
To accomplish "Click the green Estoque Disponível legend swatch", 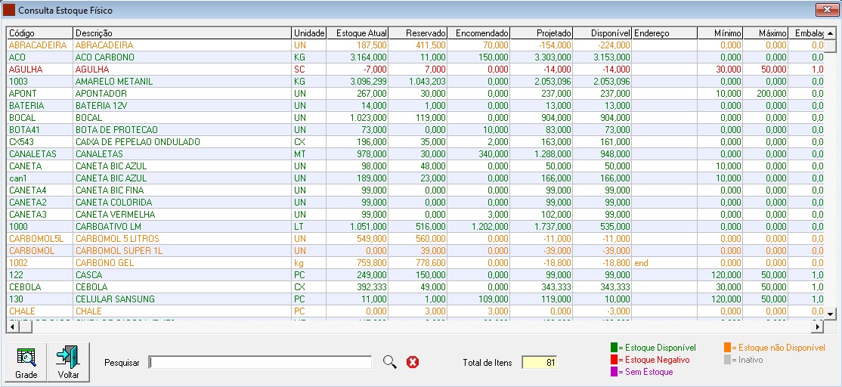I will pyautogui.click(x=614, y=348).
